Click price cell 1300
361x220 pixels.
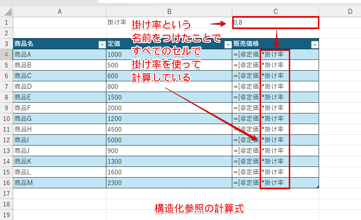169,162
